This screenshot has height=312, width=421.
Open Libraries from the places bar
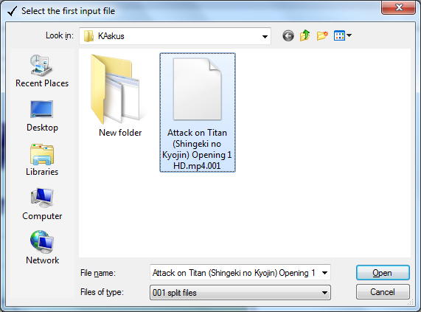[x=42, y=160]
